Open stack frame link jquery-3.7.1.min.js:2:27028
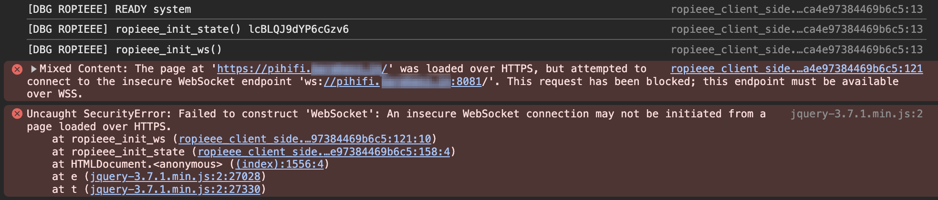The height and width of the screenshot is (200, 938). coord(175,177)
